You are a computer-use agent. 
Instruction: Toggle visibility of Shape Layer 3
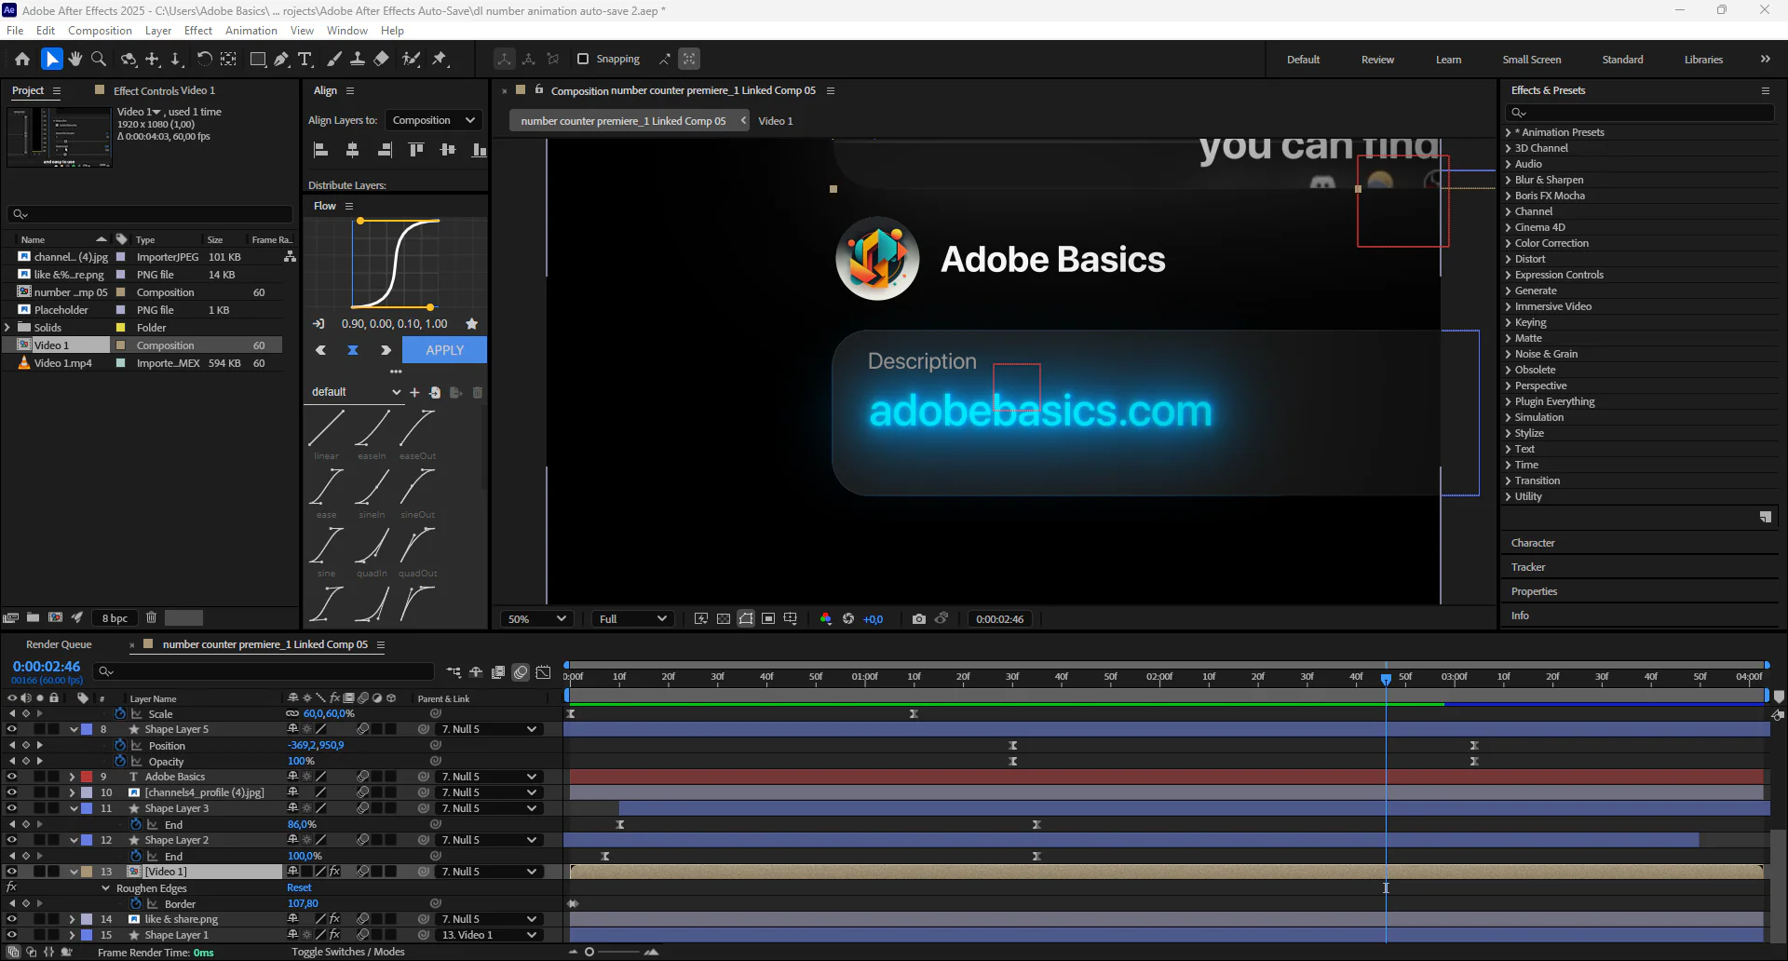(x=12, y=808)
